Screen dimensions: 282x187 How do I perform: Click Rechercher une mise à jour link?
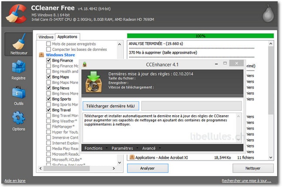point(246,180)
